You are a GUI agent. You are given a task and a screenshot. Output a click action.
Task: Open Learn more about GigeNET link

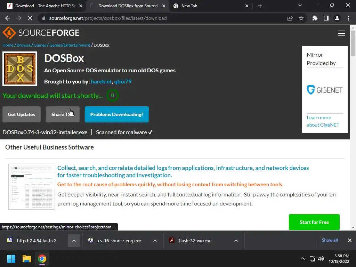323,121
